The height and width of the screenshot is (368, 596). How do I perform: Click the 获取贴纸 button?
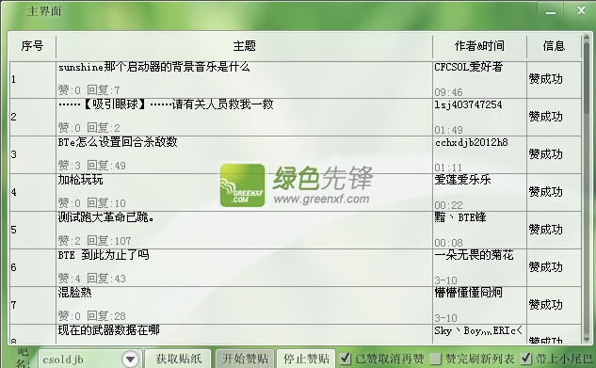pos(178,359)
